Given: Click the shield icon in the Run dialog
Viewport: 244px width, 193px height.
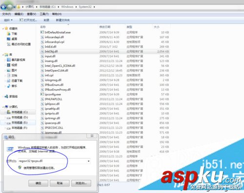Looking at the screenshot, I should [20, 167].
